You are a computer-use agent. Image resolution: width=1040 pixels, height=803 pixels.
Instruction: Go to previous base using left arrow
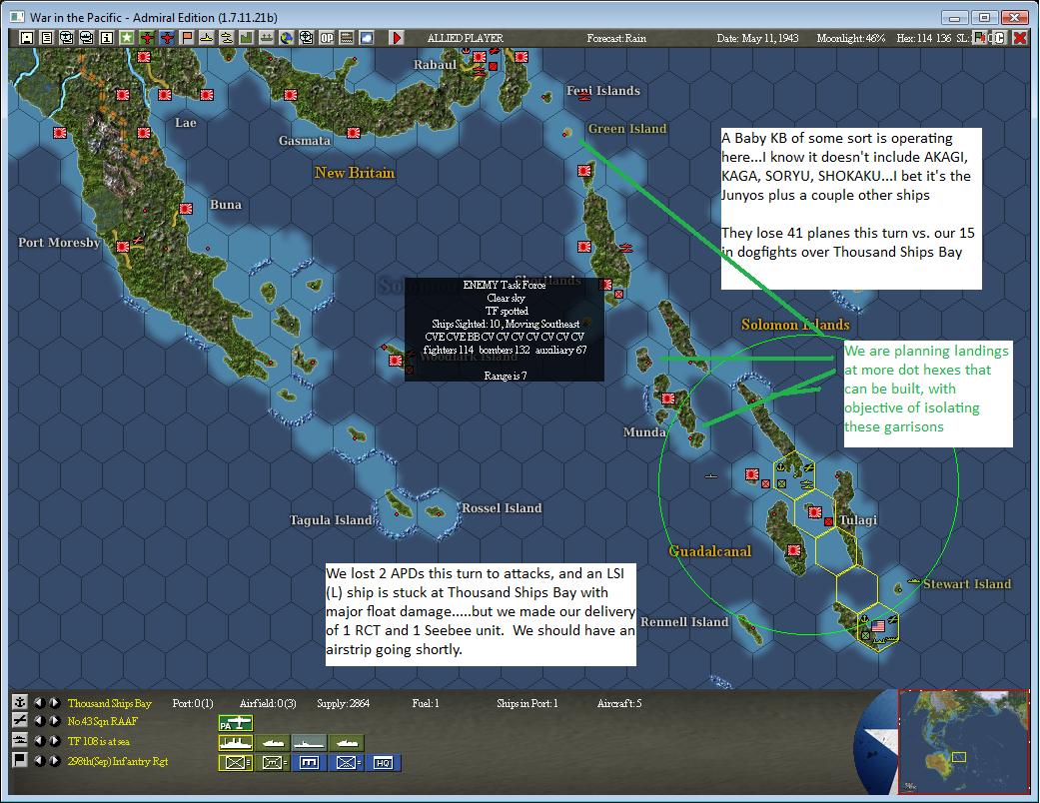pyautogui.click(x=40, y=703)
